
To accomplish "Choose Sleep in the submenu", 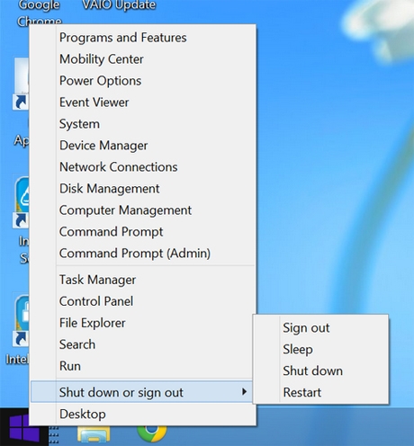I will (320, 350).
